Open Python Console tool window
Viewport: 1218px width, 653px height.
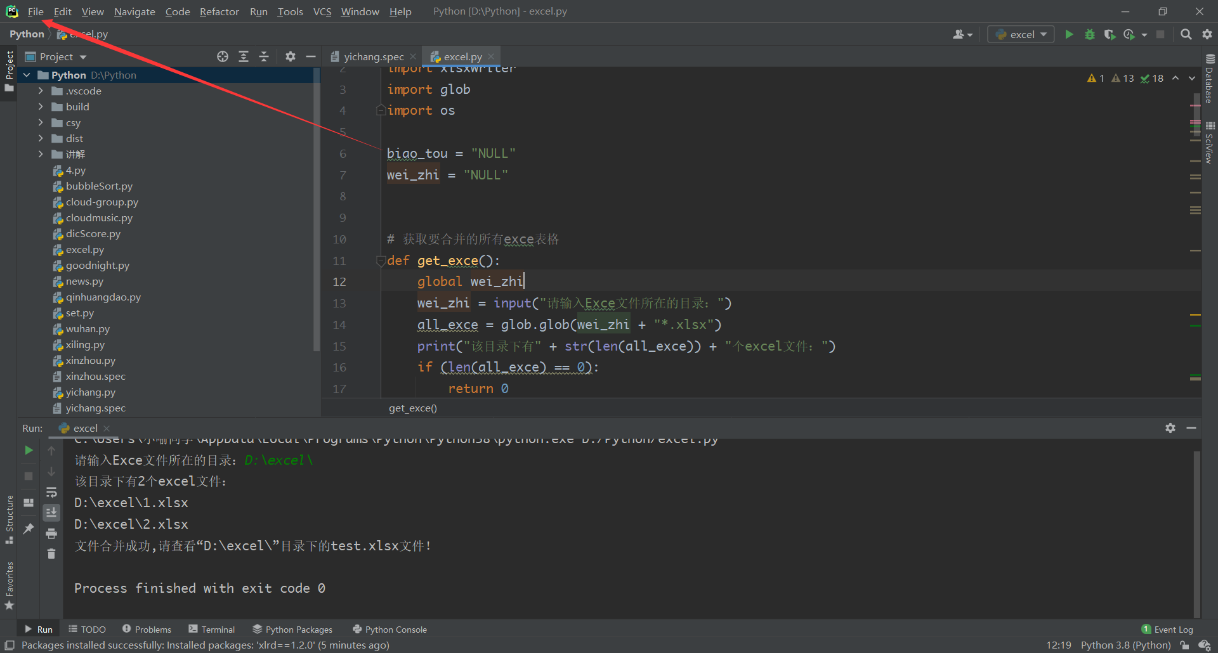point(390,629)
